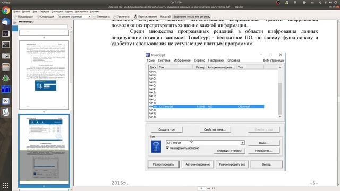Toggle the Выделение текста или рисунка tool
Screen dimensions: 340x191
191,16
